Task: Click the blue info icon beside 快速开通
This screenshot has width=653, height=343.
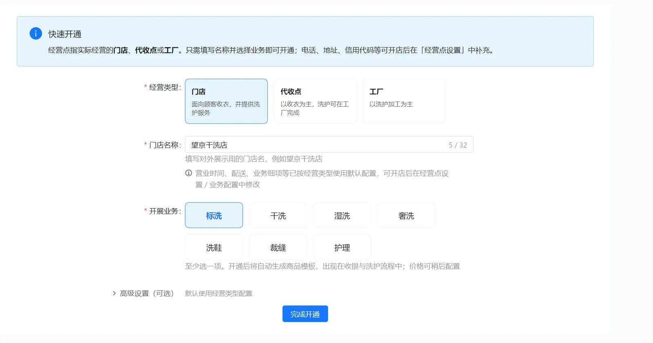Action: (36, 33)
